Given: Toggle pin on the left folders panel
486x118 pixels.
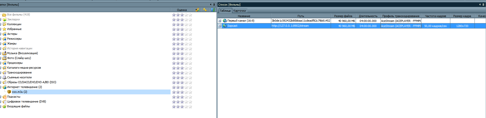Looking at the screenshot, I should (x=214, y=5).
